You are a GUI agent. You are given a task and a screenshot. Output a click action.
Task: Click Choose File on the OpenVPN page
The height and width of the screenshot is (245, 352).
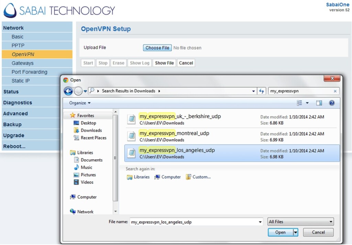pos(157,48)
